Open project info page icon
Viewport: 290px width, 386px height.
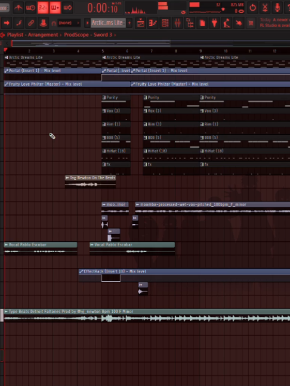click(x=202, y=23)
